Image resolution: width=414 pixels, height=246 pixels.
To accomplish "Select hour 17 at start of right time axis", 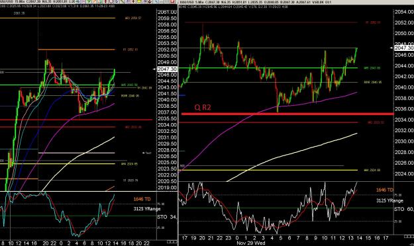I will [185, 238].
